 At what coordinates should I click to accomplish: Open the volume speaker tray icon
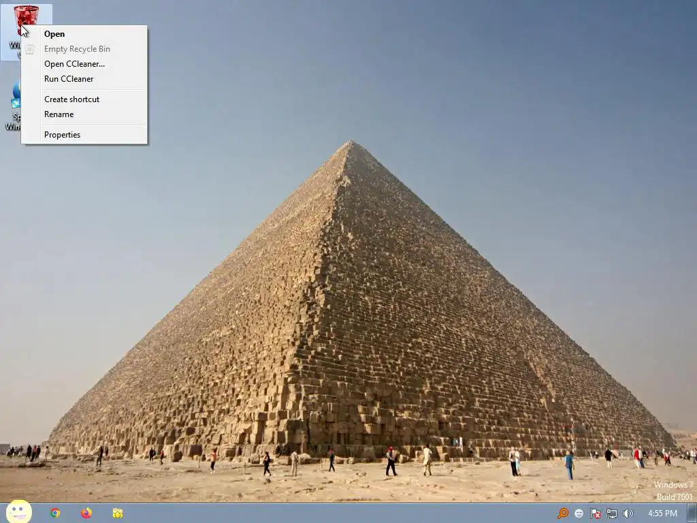(628, 513)
